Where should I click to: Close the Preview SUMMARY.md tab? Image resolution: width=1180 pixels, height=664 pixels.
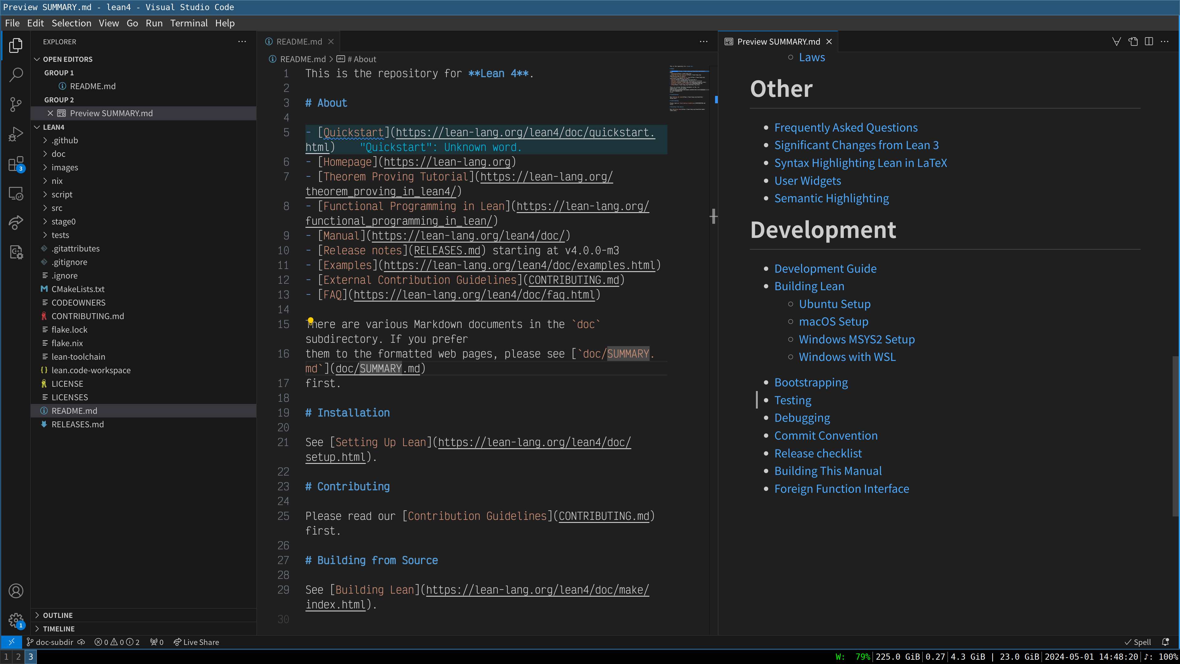pos(829,42)
